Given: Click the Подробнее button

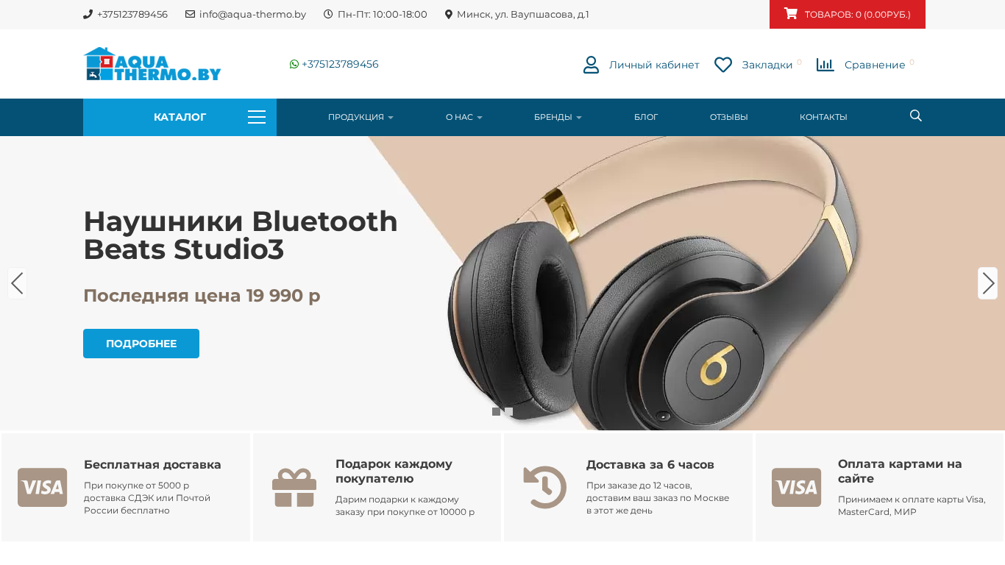Looking at the screenshot, I should coord(141,344).
